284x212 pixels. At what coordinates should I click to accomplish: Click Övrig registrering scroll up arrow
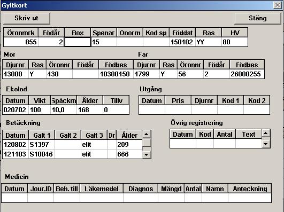(x=266, y=134)
